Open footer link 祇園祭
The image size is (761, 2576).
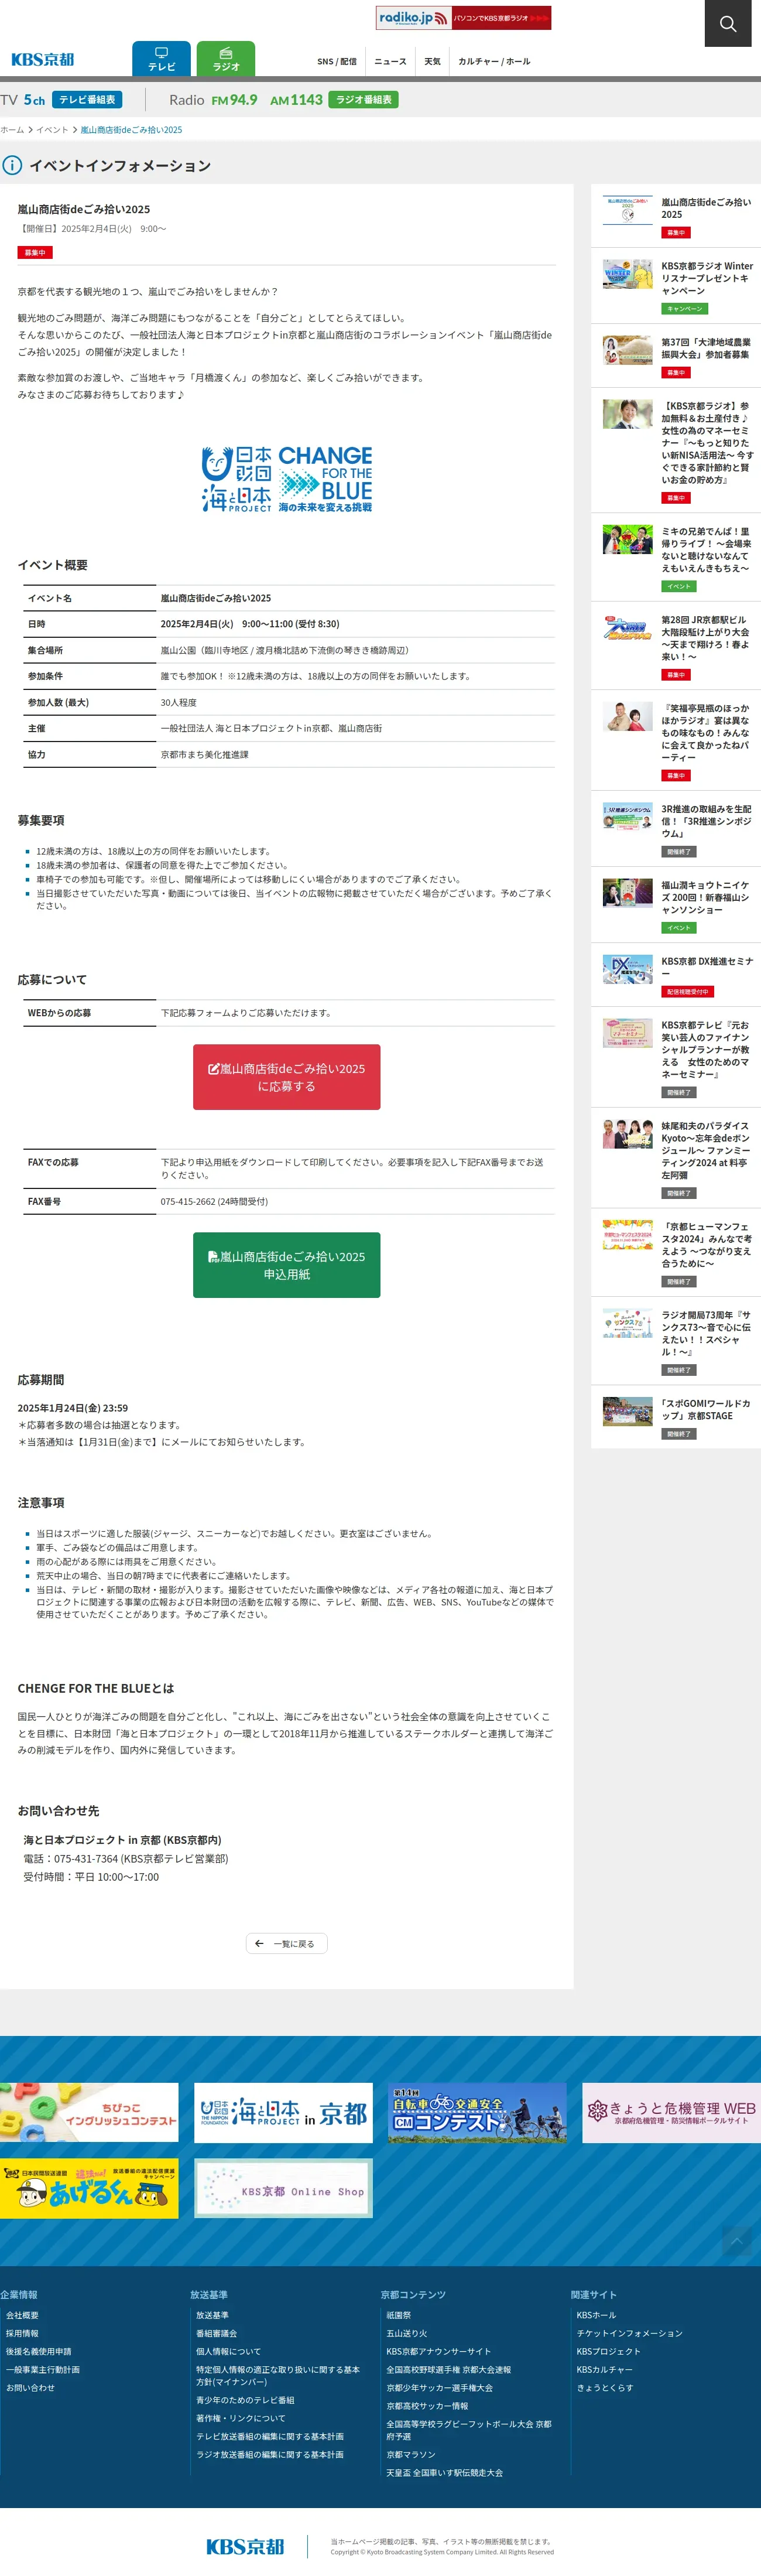(398, 2315)
